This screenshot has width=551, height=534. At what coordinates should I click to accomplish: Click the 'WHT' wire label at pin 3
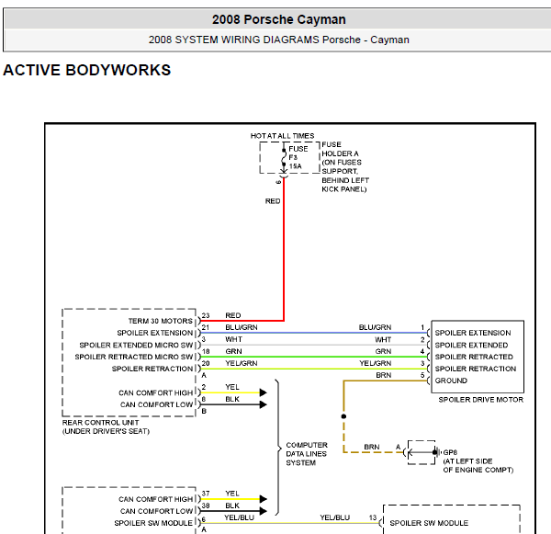tap(233, 339)
